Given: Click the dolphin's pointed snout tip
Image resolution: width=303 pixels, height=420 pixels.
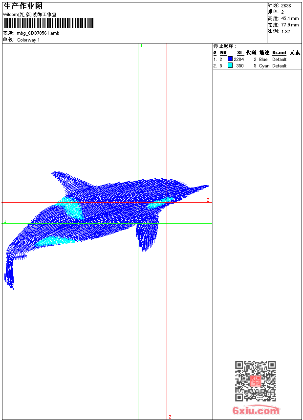Looking at the screenshot, I should click(205, 186).
